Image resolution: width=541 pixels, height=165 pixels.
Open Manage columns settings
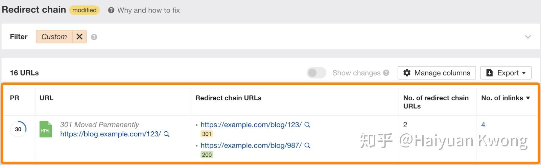(x=437, y=73)
